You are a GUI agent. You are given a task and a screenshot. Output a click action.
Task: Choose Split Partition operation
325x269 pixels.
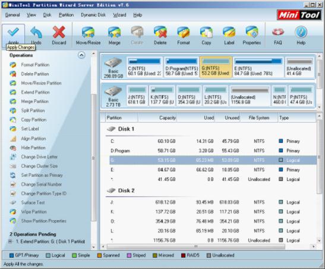(33, 111)
